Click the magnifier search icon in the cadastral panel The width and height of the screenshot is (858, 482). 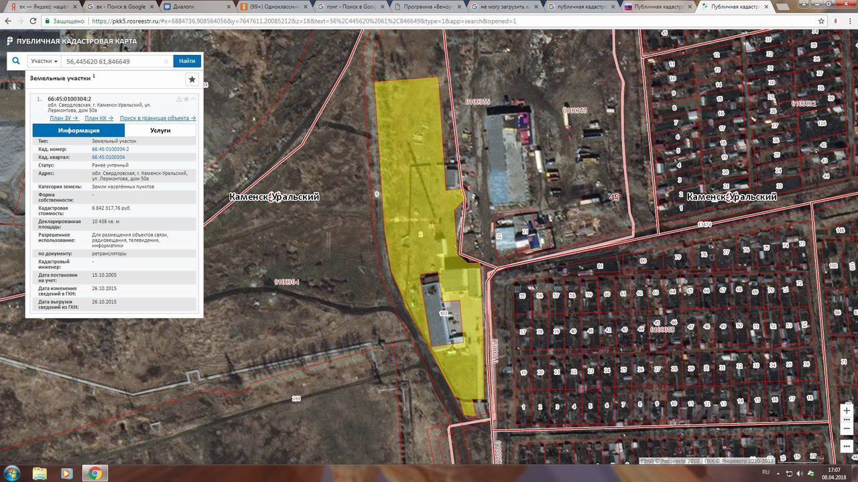16,61
